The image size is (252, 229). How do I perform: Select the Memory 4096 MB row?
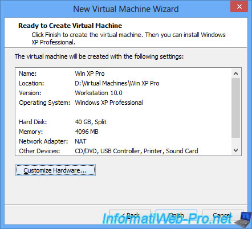click(x=123, y=132)
